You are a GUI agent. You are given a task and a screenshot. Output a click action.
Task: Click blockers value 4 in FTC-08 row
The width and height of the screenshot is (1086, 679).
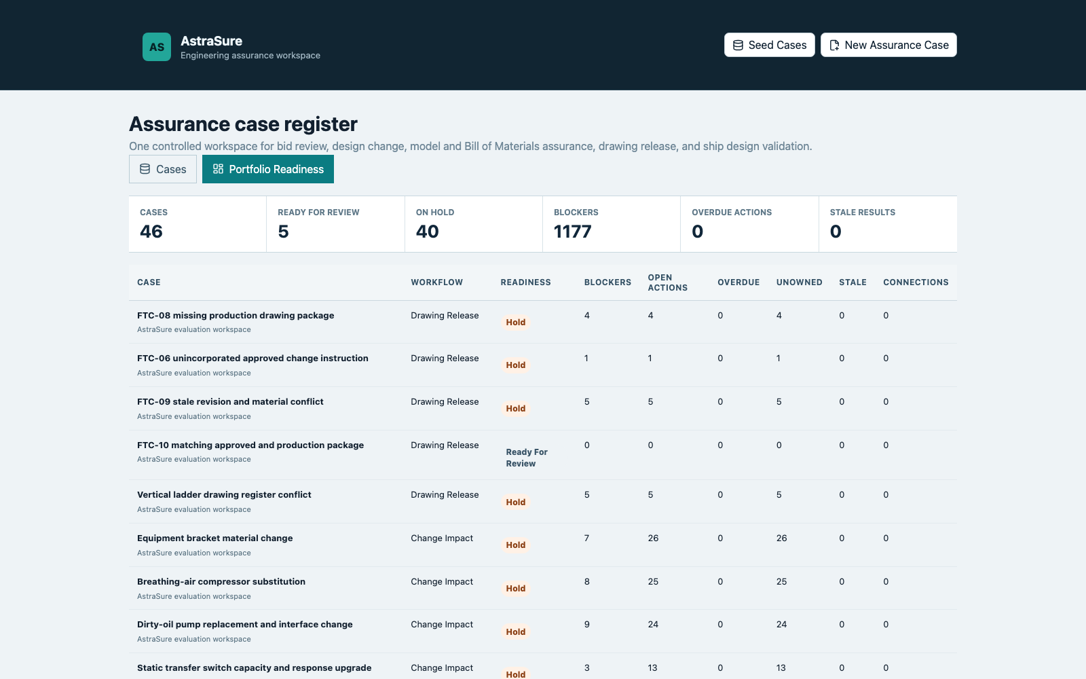click(x=587, y=315)
